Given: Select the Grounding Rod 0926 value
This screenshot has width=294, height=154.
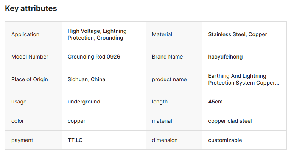Looking at the screenshot, I should pyautogui.click(x=94, y=57).
